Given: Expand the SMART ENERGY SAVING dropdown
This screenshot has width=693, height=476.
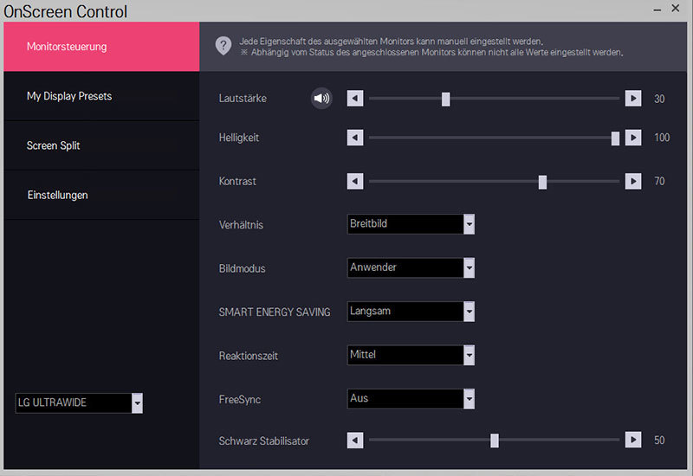Looking at the screenshot, I should 411,312.
